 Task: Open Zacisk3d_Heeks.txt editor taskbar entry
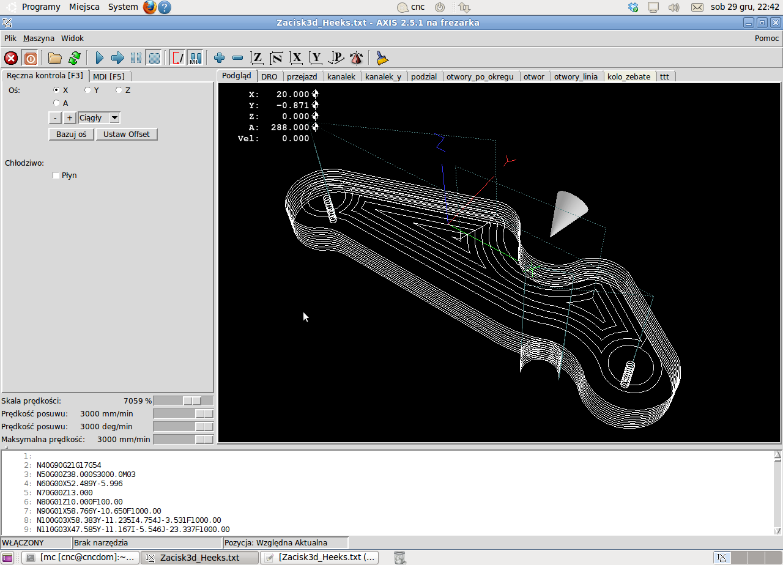pyautogui.click(x=319, y=558)
